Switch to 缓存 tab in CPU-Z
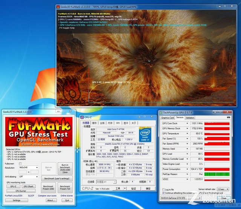The height and width of the screenshot is (209, 241). [x=95, y=123]
